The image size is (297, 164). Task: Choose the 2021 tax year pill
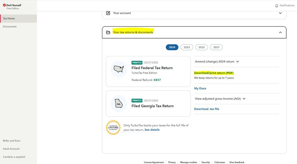[x=216, y=47]
